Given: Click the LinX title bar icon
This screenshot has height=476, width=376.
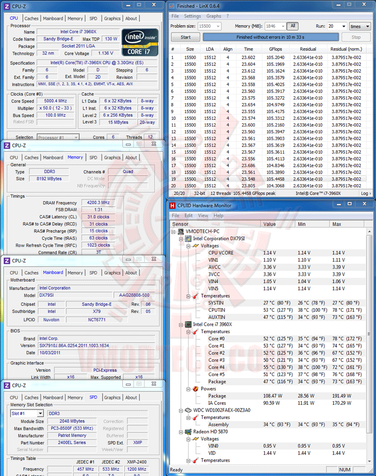Looking at the screenshot, I should coord(172,6).
